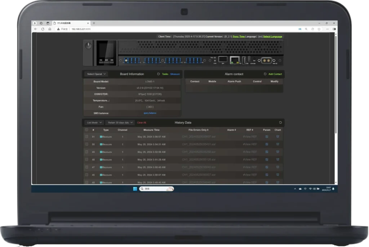Click file CH1_20240525035607.sor

(x=199, y=137)
